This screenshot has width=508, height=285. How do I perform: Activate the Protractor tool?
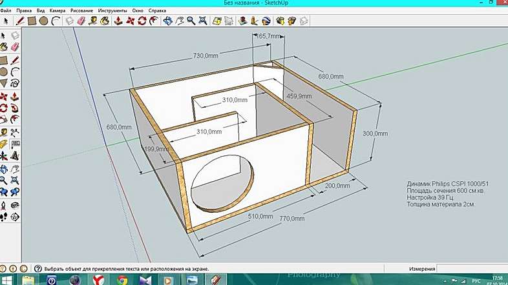[x=4, y=144]
